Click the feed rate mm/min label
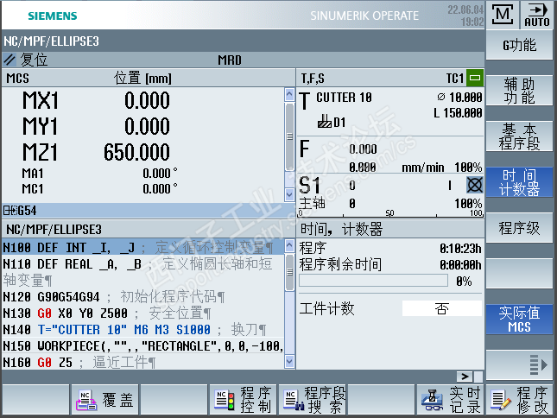Image resolution: width=557 pixels, height=418 pixels. click(423, 168)
